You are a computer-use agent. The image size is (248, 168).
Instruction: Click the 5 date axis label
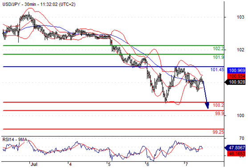[109, 164]
